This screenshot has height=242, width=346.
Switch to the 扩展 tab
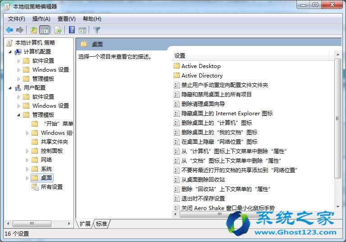(85, 224)
